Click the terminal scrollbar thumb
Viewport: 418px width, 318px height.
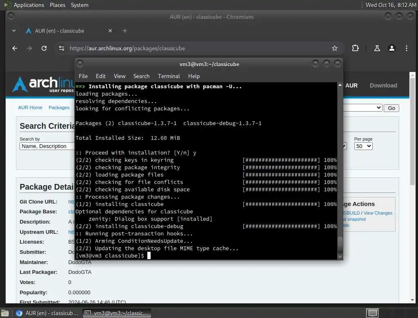pyautogui.click(x=340, y=245)
